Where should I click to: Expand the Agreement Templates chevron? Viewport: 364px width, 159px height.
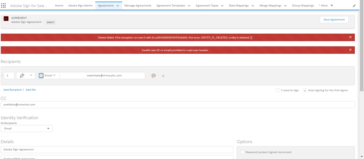(189, 6)
